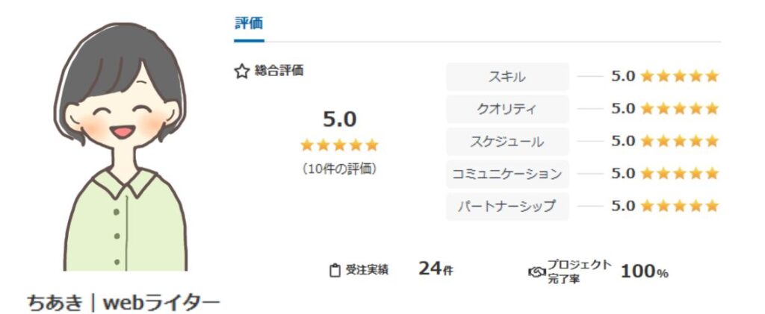Open the 評価 tab

tap(248, 23)
